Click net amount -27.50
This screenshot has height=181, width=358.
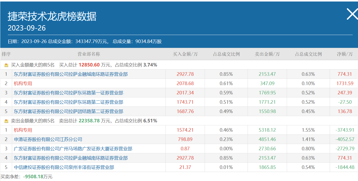[x=345, y=102]
